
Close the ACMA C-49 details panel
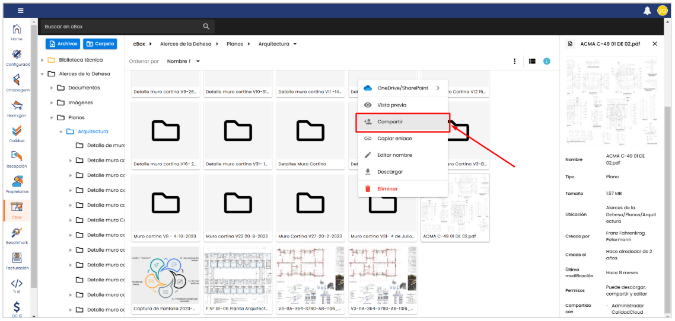click(x=655, y=44)
